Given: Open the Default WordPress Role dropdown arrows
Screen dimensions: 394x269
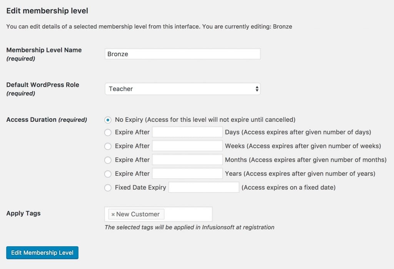Looking at the screenshot, I should 257,89.
